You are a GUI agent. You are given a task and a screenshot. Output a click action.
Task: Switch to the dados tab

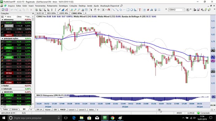(x=91, y=110)
